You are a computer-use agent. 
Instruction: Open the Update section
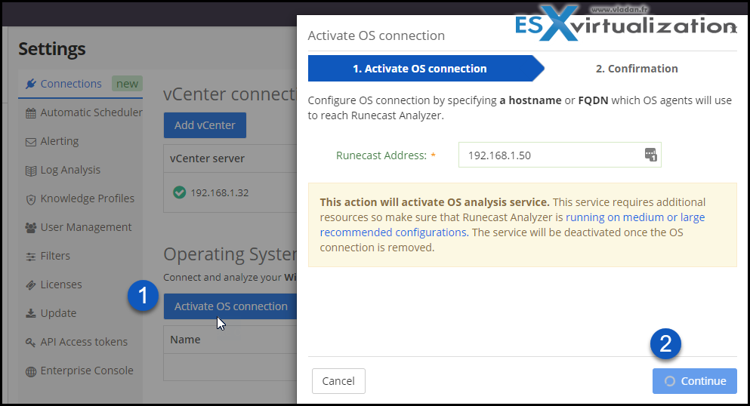(58, 313)
